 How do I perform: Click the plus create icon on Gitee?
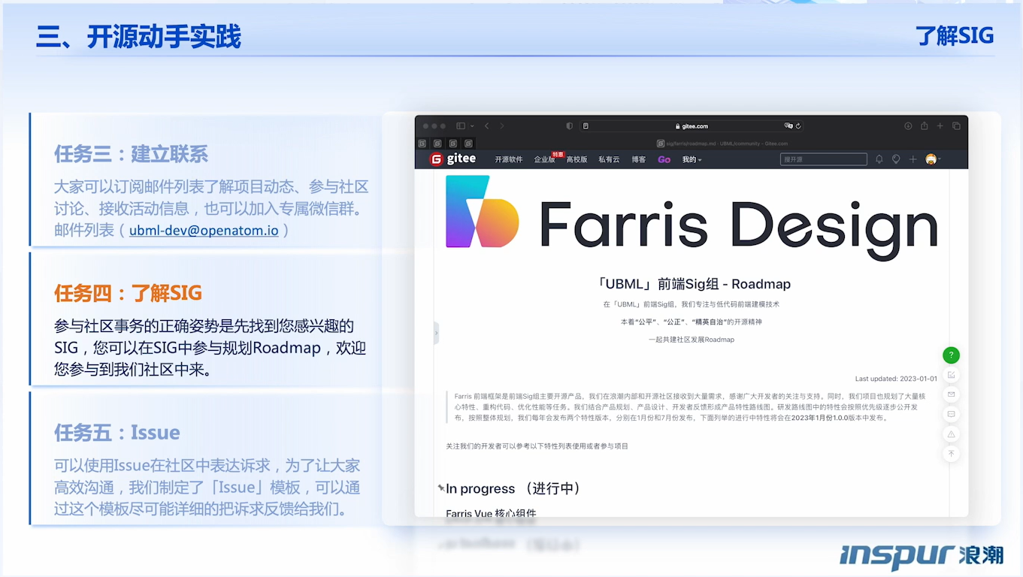point(913,159)
